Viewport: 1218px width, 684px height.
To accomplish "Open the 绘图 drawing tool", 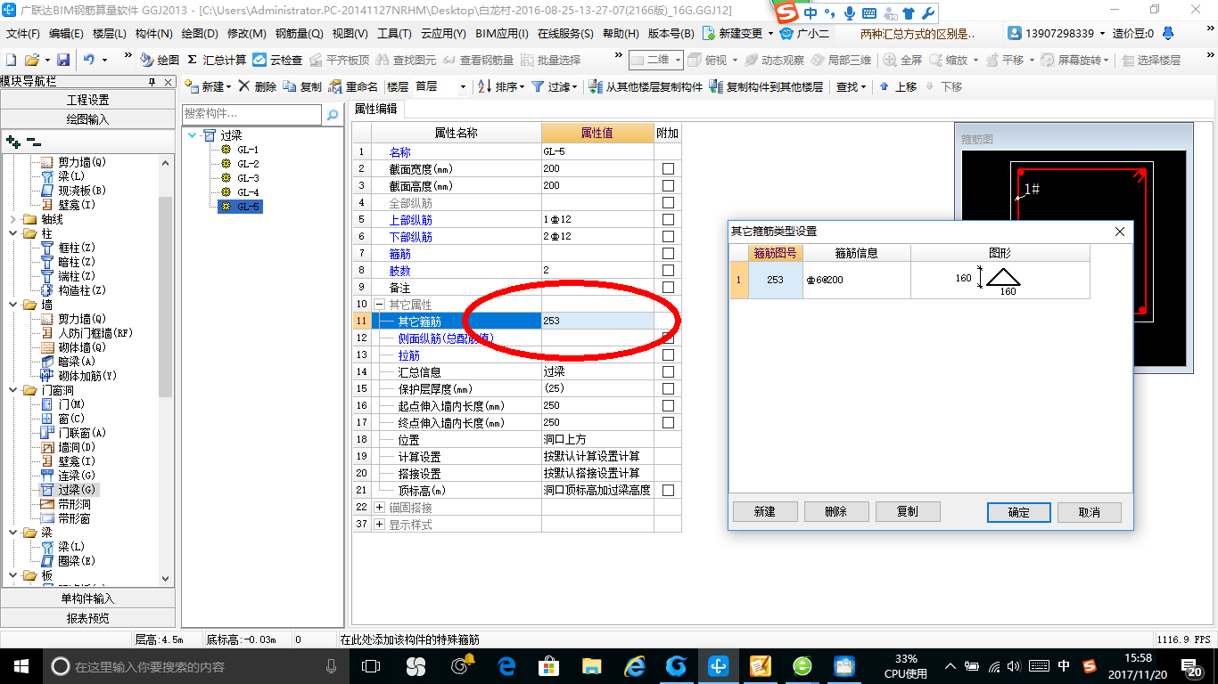I will point(160,60).
